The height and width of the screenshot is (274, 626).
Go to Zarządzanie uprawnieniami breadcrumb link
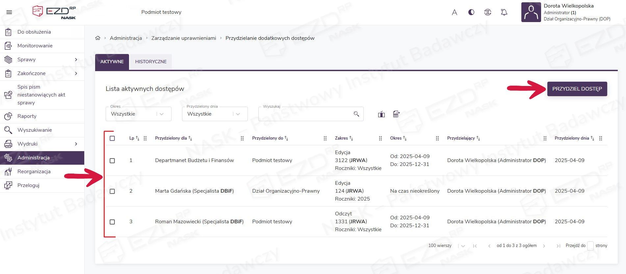click(x=184, y=38)
